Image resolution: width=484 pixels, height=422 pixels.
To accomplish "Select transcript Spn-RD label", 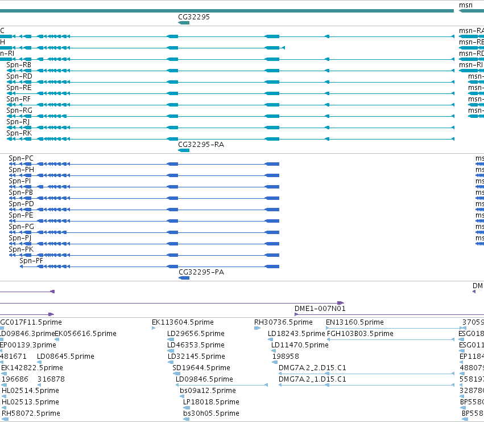I will tap(19, 76).
